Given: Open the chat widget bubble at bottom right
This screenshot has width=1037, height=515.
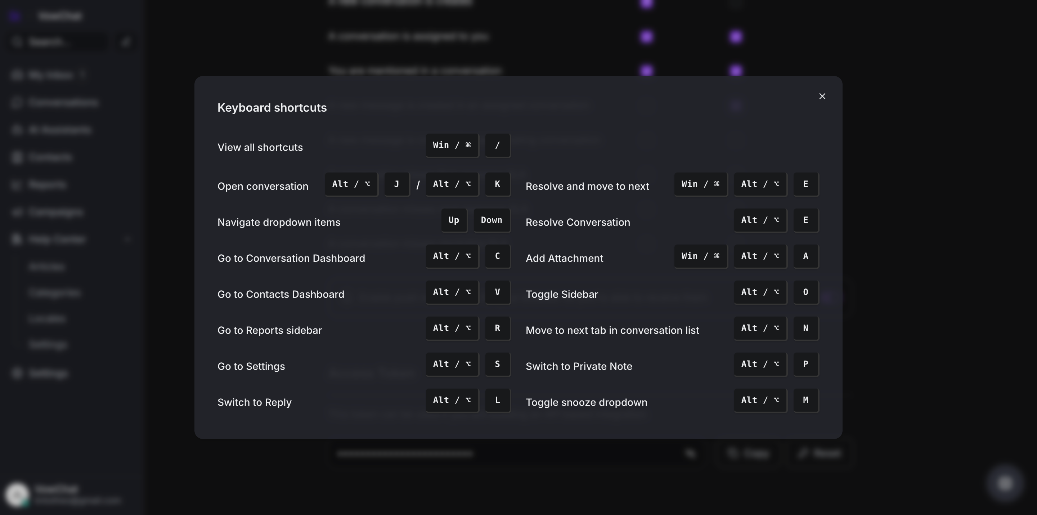Looking at the screenshot, I should click(1005, 483).
